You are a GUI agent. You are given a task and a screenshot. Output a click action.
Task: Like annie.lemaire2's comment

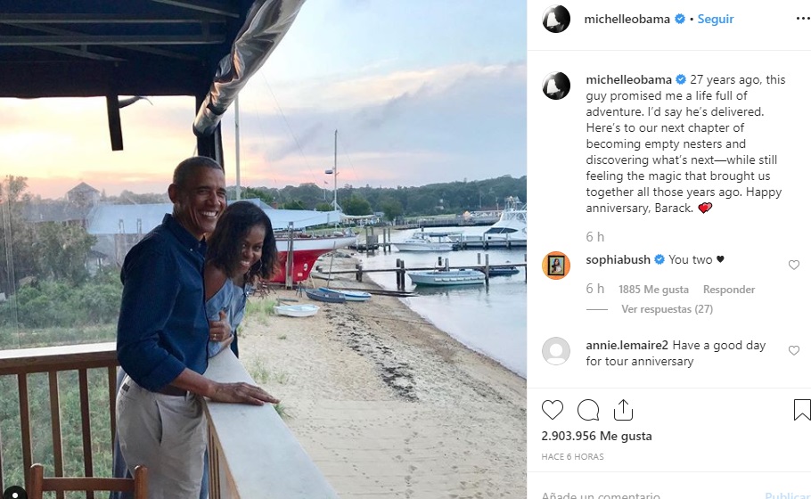coord(794,351)
